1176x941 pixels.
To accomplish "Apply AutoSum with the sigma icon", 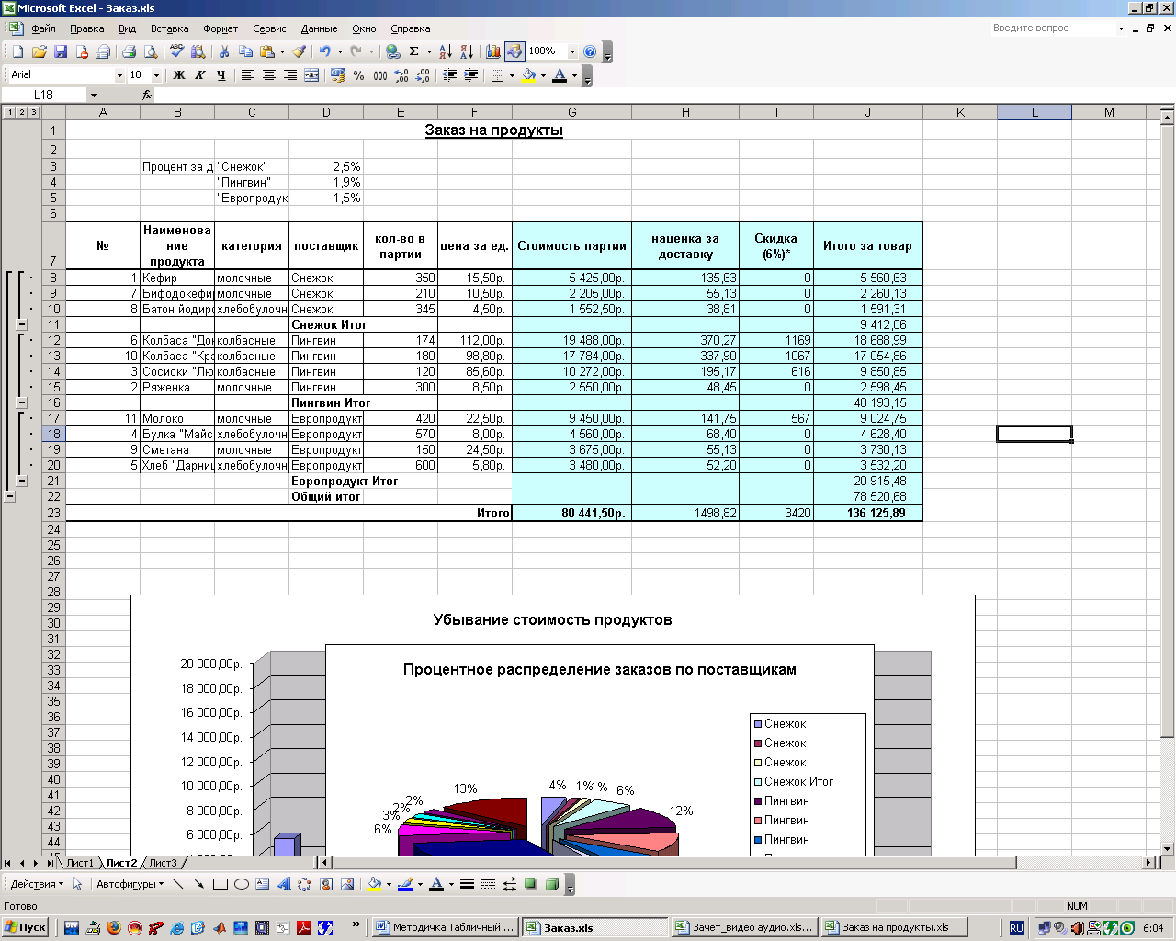I will (413, 51).
